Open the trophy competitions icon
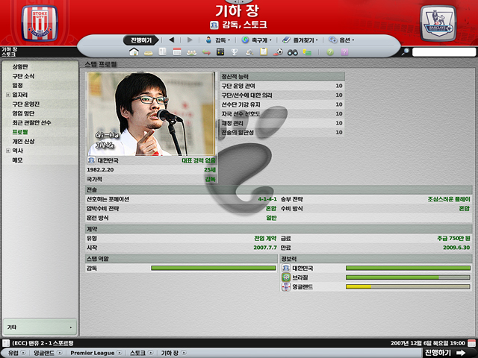 [235, 52]
